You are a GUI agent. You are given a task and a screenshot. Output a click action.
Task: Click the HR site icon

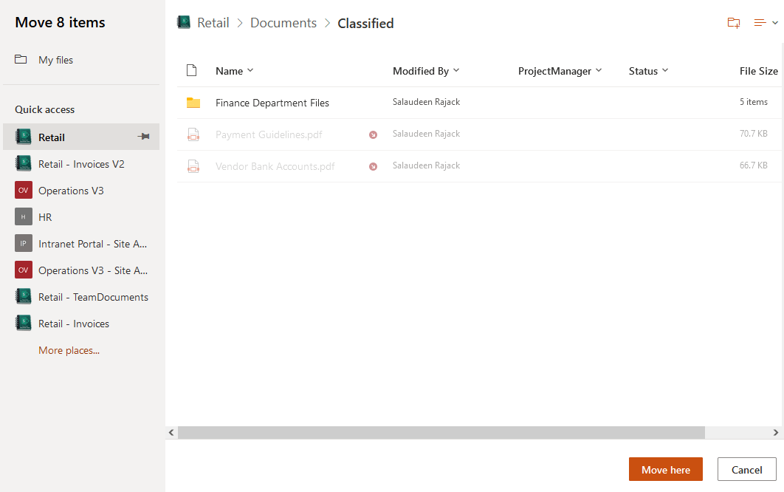[x=23, y=216]
